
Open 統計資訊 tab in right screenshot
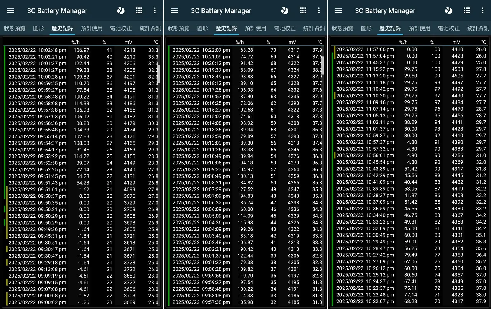pyautogui.click(x=478, y=28)
